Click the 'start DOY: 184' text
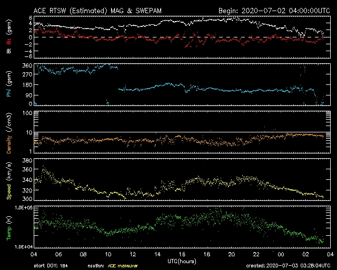 51,266
